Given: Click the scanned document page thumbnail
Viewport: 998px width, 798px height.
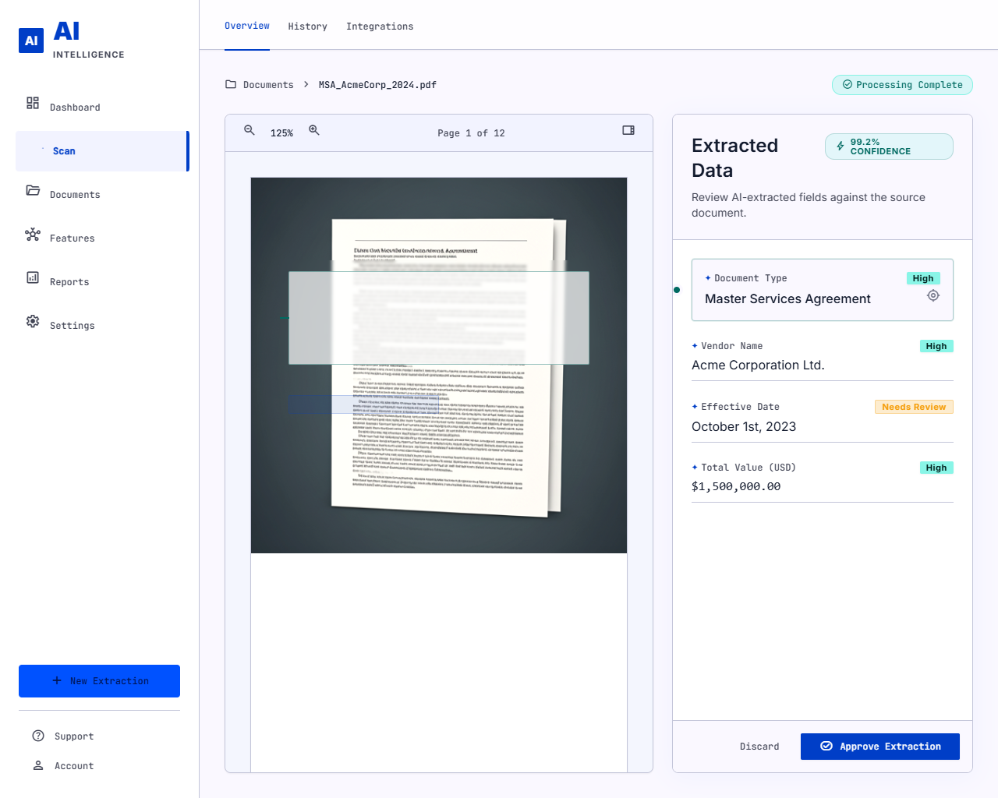Looking at the screenshot, I should pyautogui.click(x=439, y=365).
